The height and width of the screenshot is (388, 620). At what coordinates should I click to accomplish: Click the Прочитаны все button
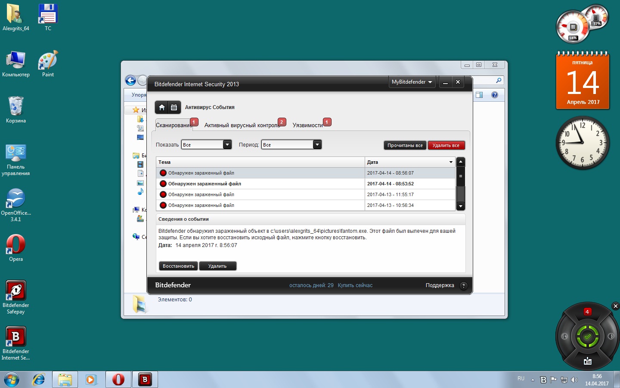(405, 145)
